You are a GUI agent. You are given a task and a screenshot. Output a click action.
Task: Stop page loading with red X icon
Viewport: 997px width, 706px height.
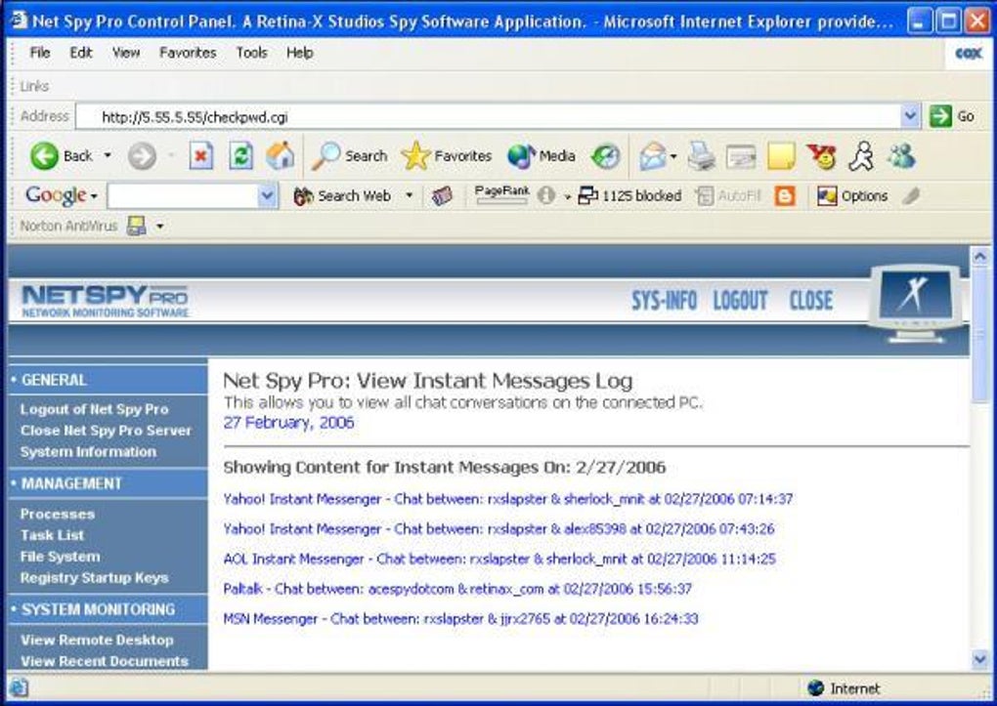(201, 155)
